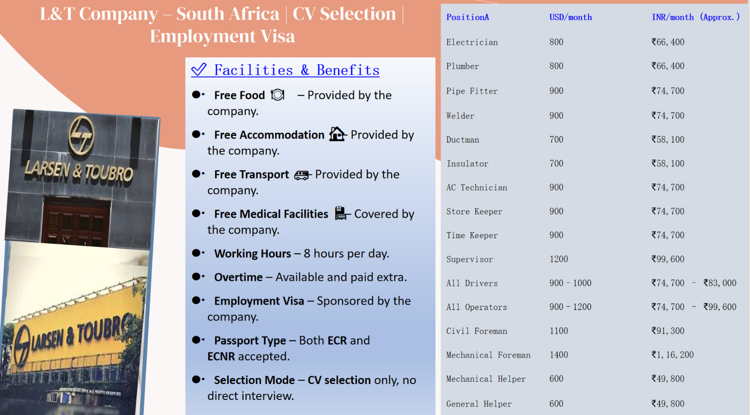Image resolution: width=750 pixels, height=415 pixels.
Task: Click the Electrician row in the salary table
Action: tap(472, 42)
